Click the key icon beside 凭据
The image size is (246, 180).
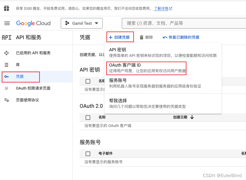6,77
